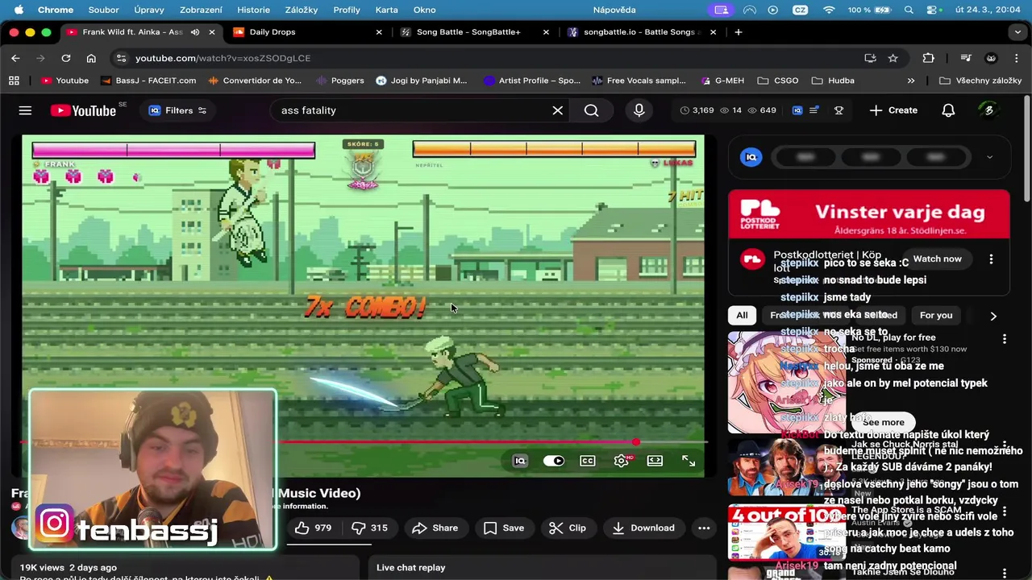Open the Záložky menu
1032x580 pixels.
(302, 10)
